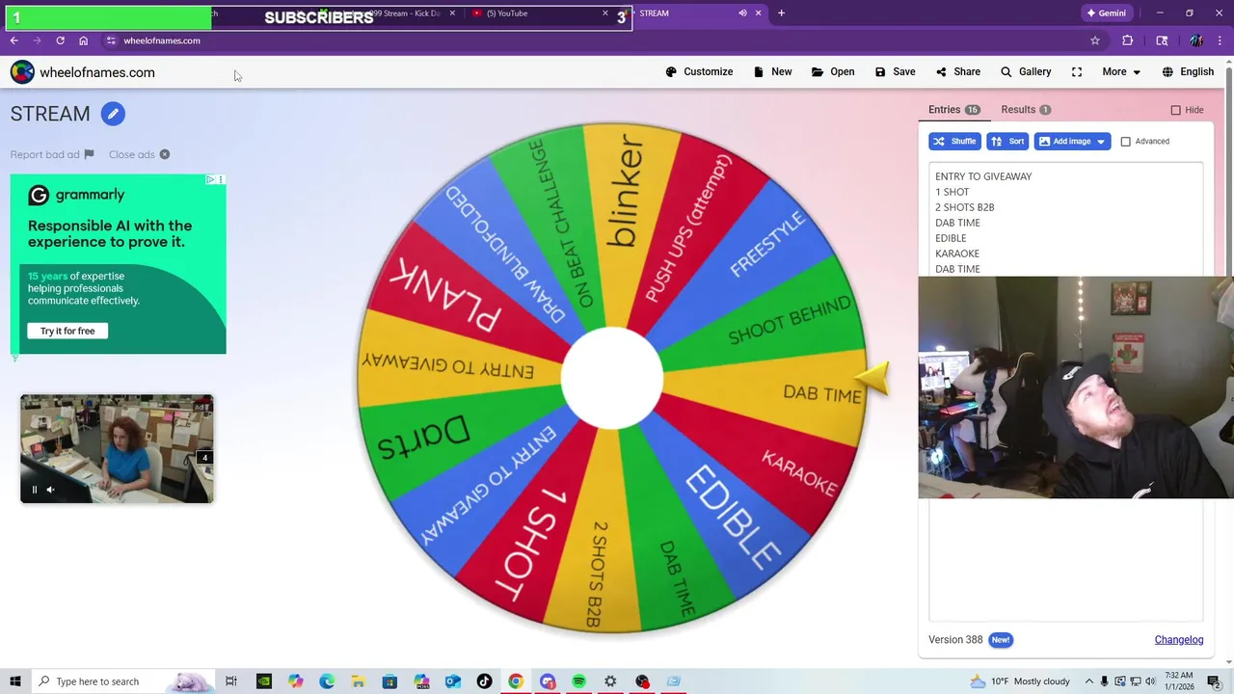This screenshot has height=694, width=1234.
Task: Mute the STREAM tab audio
Action: click(742, 13)
